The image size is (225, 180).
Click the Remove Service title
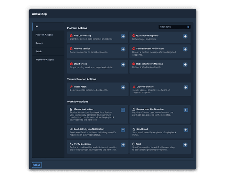click(82, 48)
